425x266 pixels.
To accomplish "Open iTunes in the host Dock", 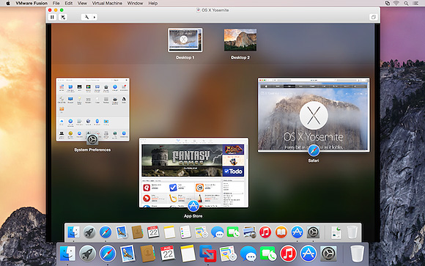I will (x=288, y=254).
